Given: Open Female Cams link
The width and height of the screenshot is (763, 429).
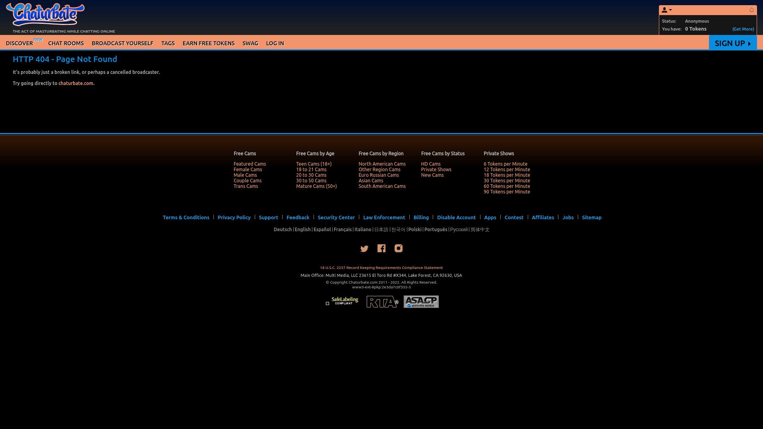Looking at the screenshot, I should pyautogui.click(x=248, y=170).
